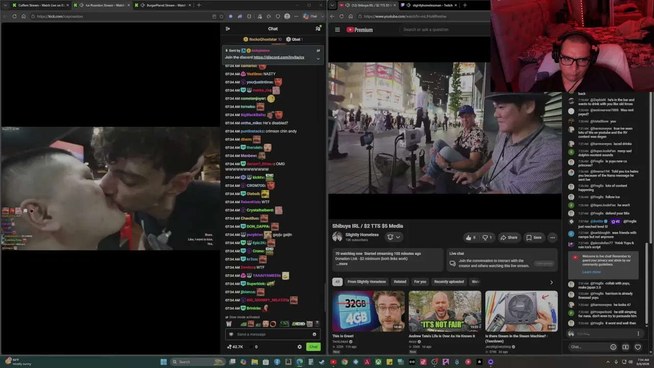The image size is (654, 368).
Task: Mute the slightlyhomelessman Twitch tab
Action: 408,5
